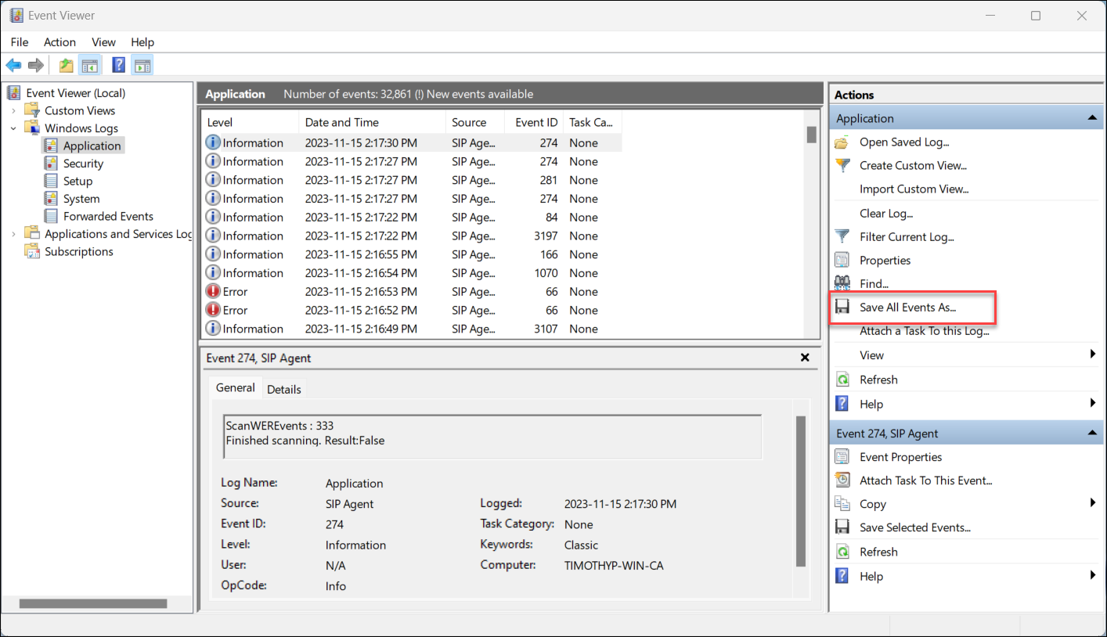Click the Error icon at 2:16:53 PM
Image resolution: width=1107 pixels, height=637 pixels.
point(213,291)
